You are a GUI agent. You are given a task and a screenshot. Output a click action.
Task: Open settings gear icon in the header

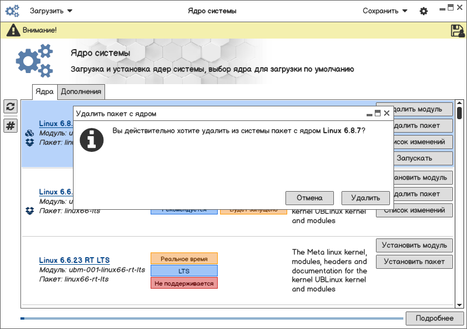point(424,11)
